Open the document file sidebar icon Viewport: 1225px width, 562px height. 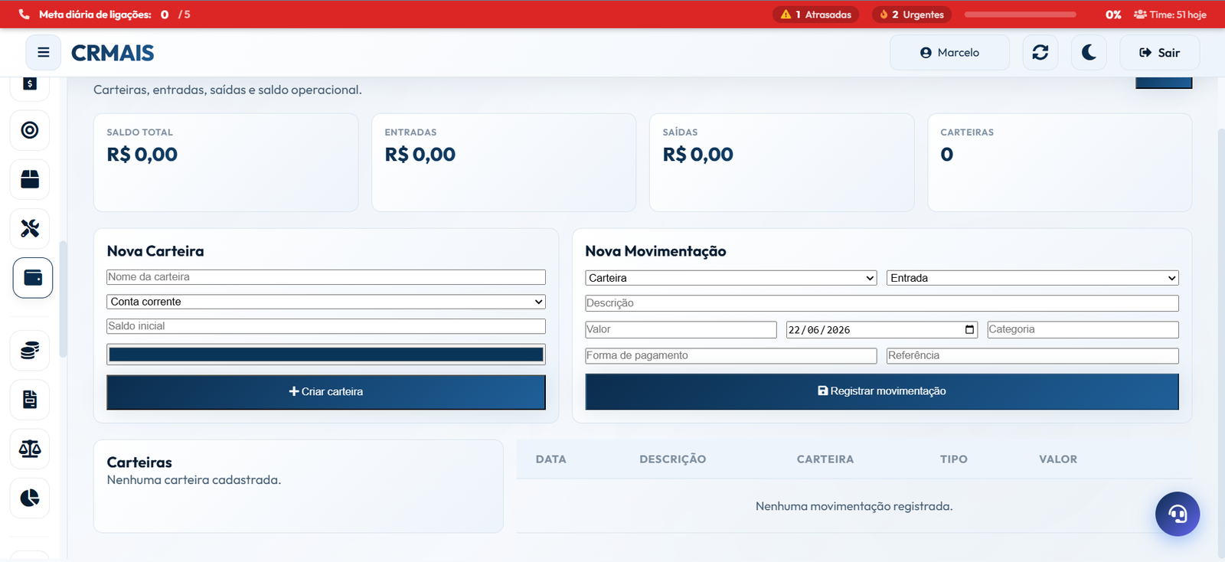click(30, 400)
